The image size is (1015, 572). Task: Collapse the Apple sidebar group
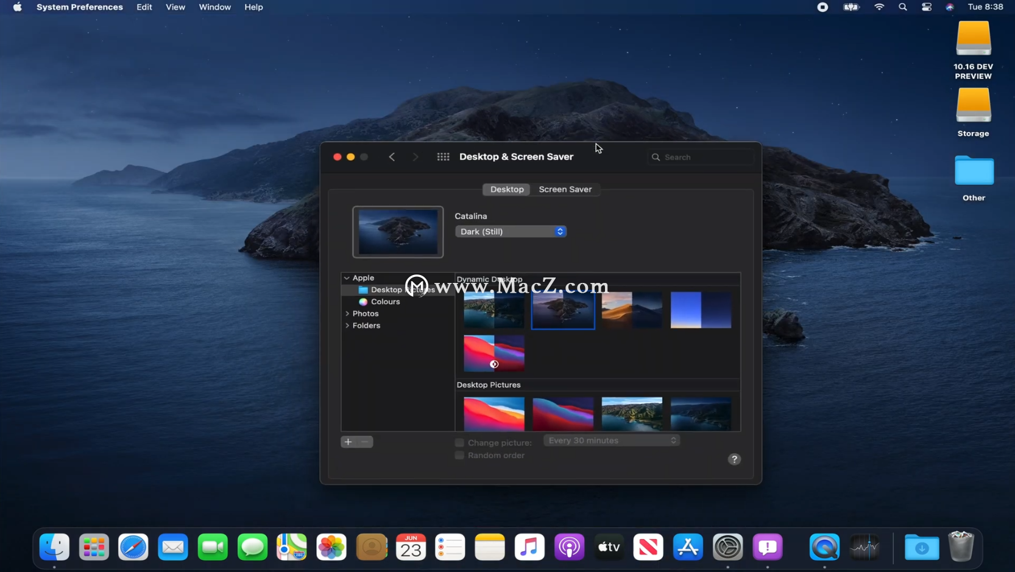347,278
